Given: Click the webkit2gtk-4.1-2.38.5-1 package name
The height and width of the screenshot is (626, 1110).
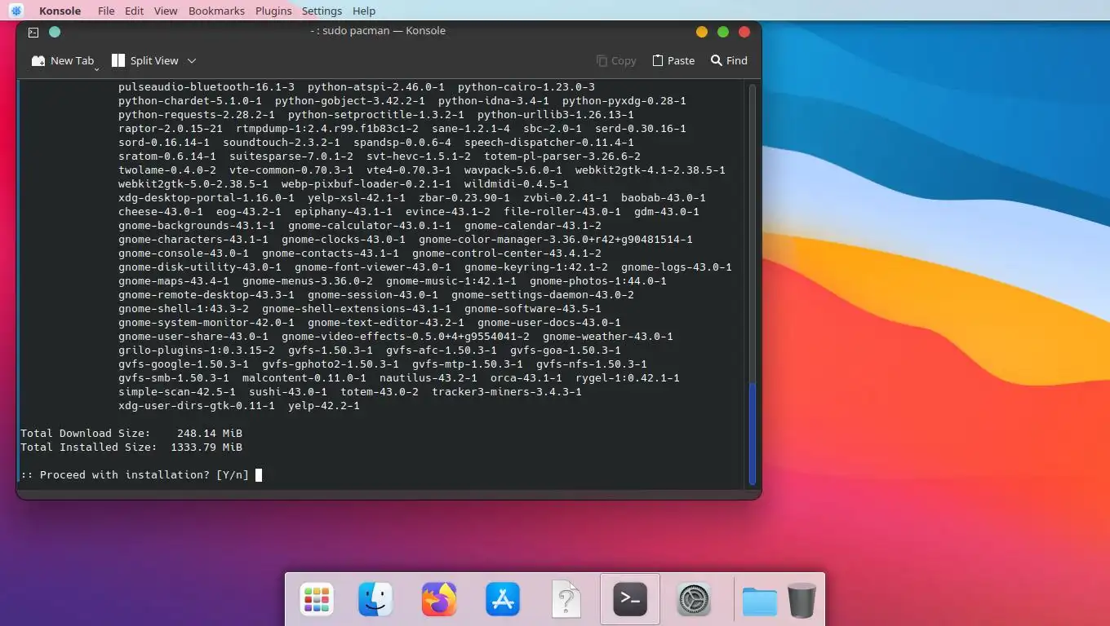Looking at the screenshot, I should [650, 170].
